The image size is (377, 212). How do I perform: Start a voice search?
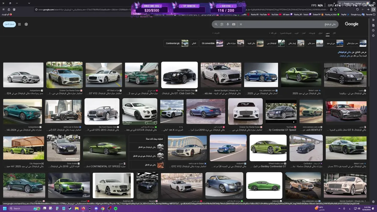pos(228,24)
